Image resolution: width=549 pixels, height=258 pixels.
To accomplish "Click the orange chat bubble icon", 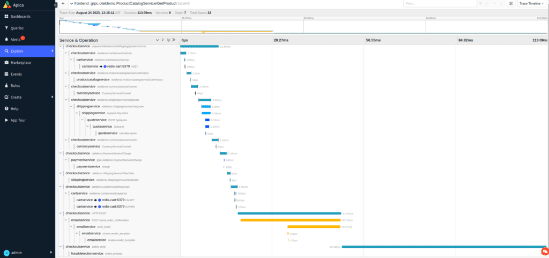I will point(544,250).
